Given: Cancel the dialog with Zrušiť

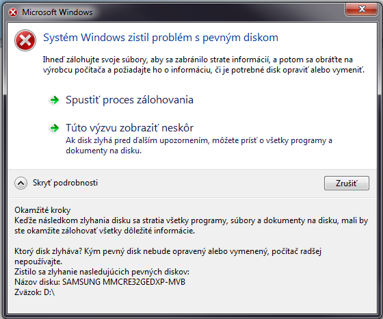Looking at the screenshot, I should pyautogui.click(x=347, y=183).
